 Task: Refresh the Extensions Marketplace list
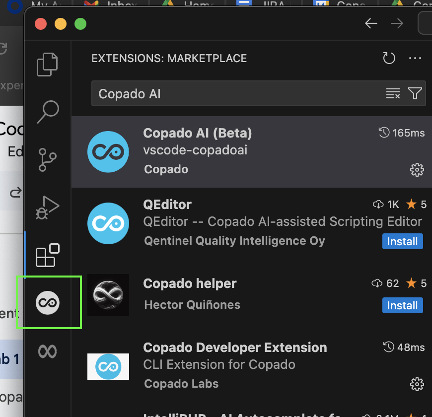coord(389,58)
